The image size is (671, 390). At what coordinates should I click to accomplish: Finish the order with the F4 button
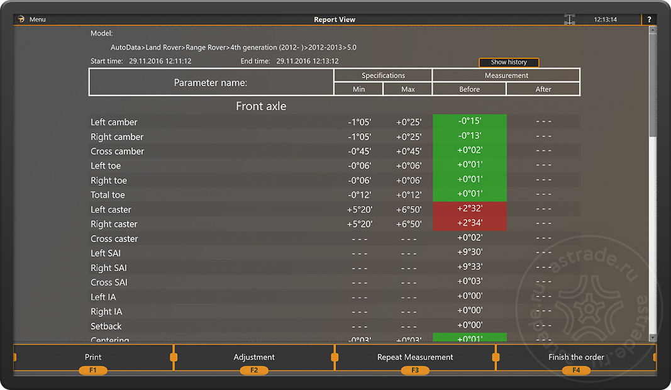click(577, 358)
